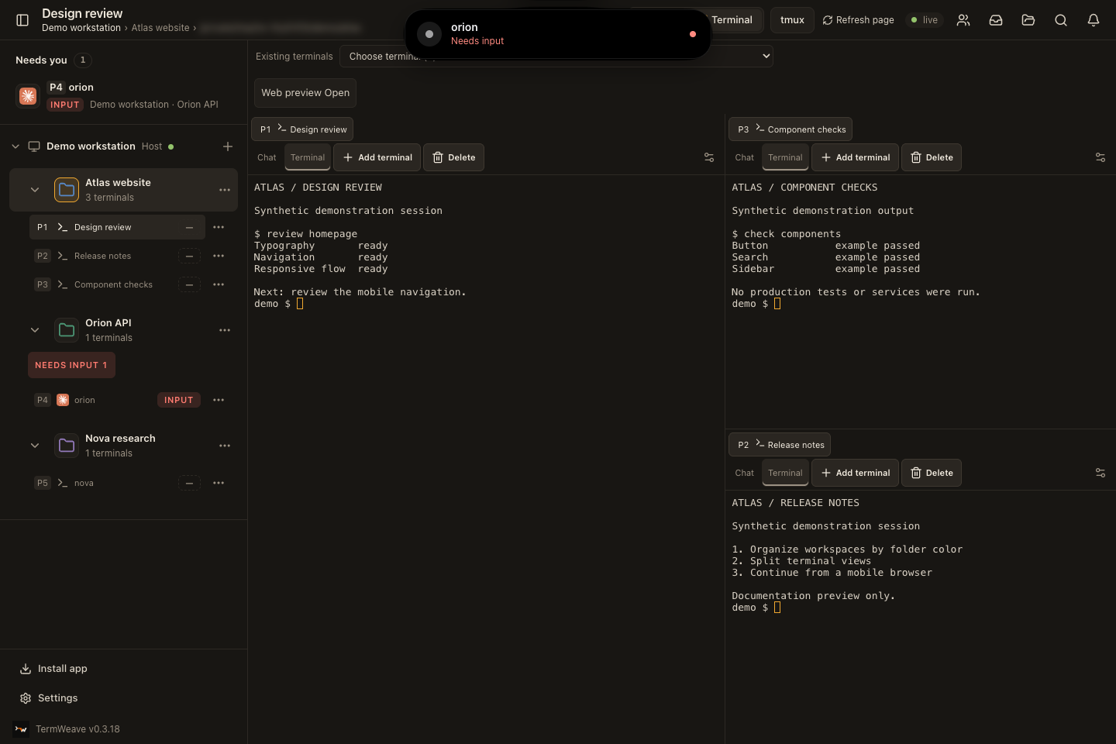1116x744 pixels.
Task: Open more options for Release notes terminal
Action: tap(219, 256)
